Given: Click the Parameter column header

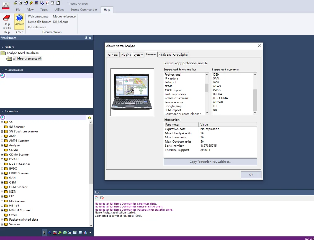Looking at the screenshot, I should [181, 124].
